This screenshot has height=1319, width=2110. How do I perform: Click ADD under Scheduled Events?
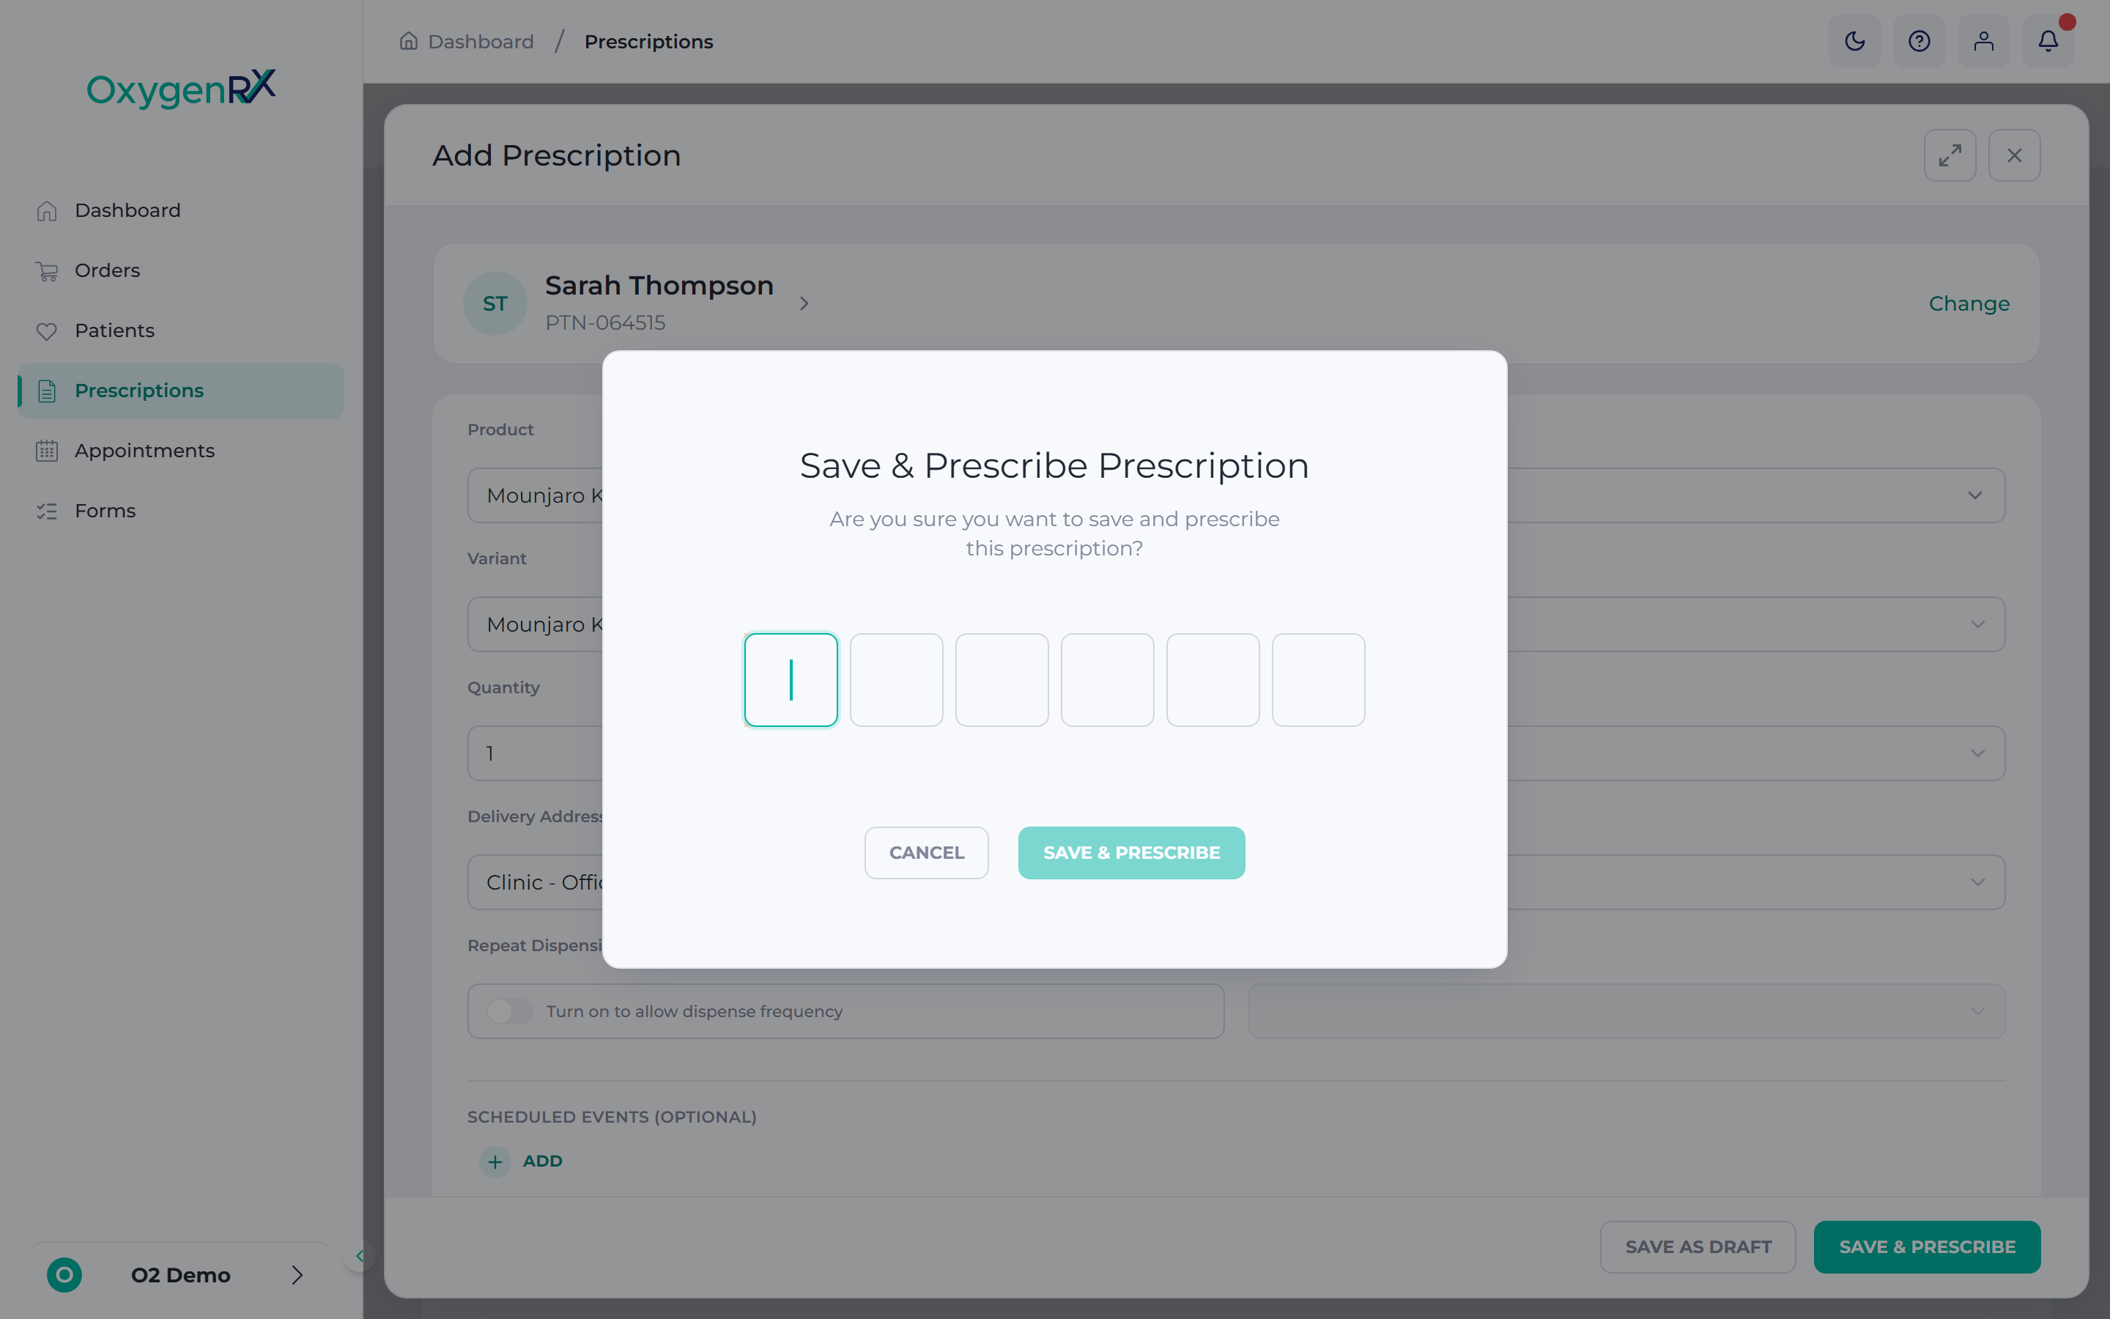[542, 1161]
